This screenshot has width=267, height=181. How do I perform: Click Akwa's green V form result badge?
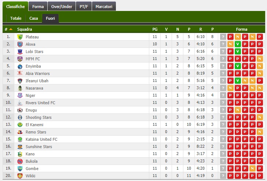(238, 44)
